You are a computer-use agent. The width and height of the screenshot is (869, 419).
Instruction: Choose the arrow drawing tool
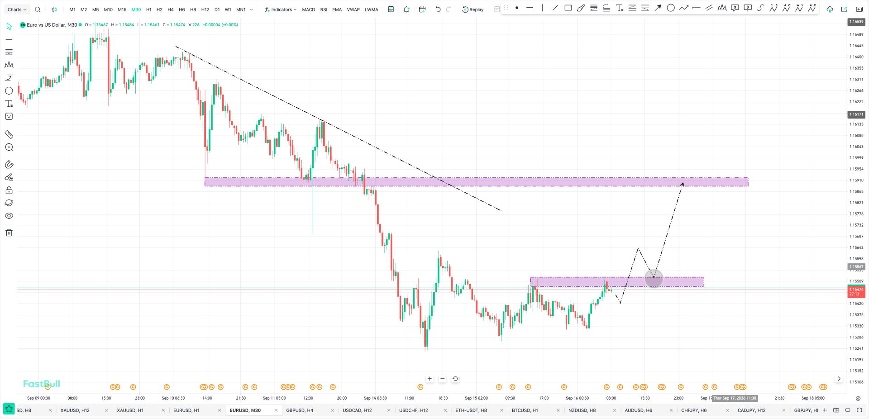click(658, 8)
